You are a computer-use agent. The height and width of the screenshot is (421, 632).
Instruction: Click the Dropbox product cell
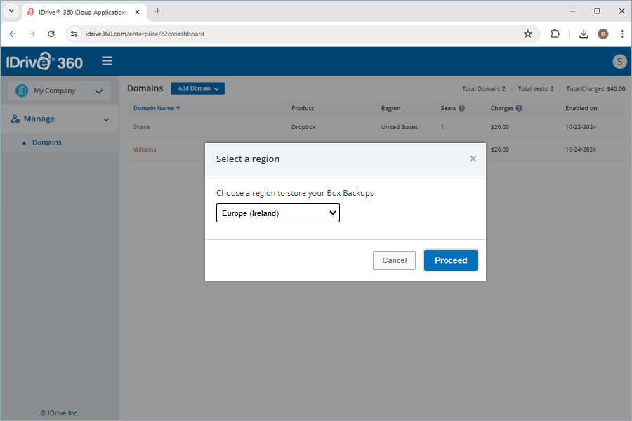tap(303, 127)
